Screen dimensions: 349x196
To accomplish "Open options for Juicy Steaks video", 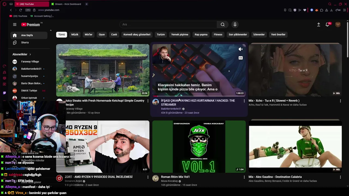I will [x=148, y=101].
